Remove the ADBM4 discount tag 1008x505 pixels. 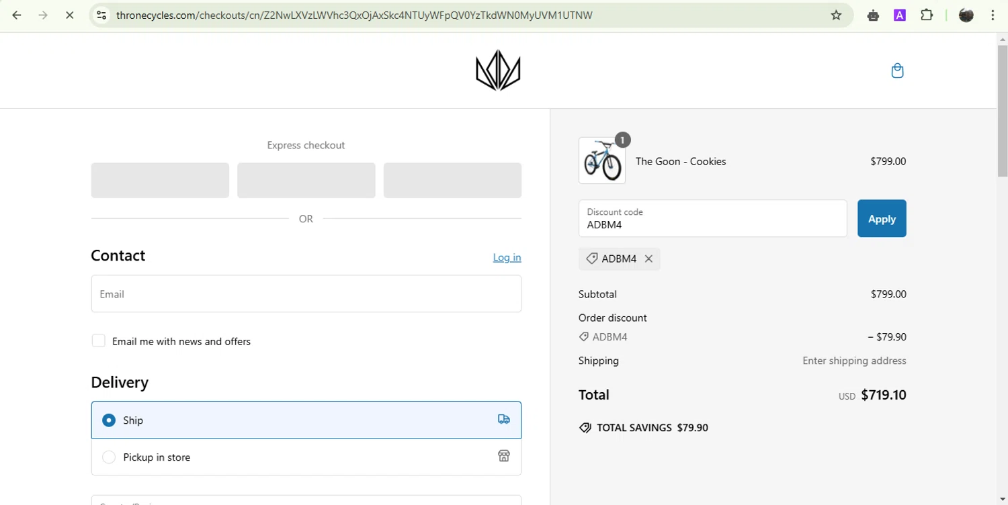tap(648, 259)
